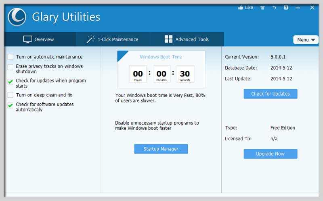Screen dimensions: 323x201
Task: Click the Free Edition type text
Action: (283, 128)
